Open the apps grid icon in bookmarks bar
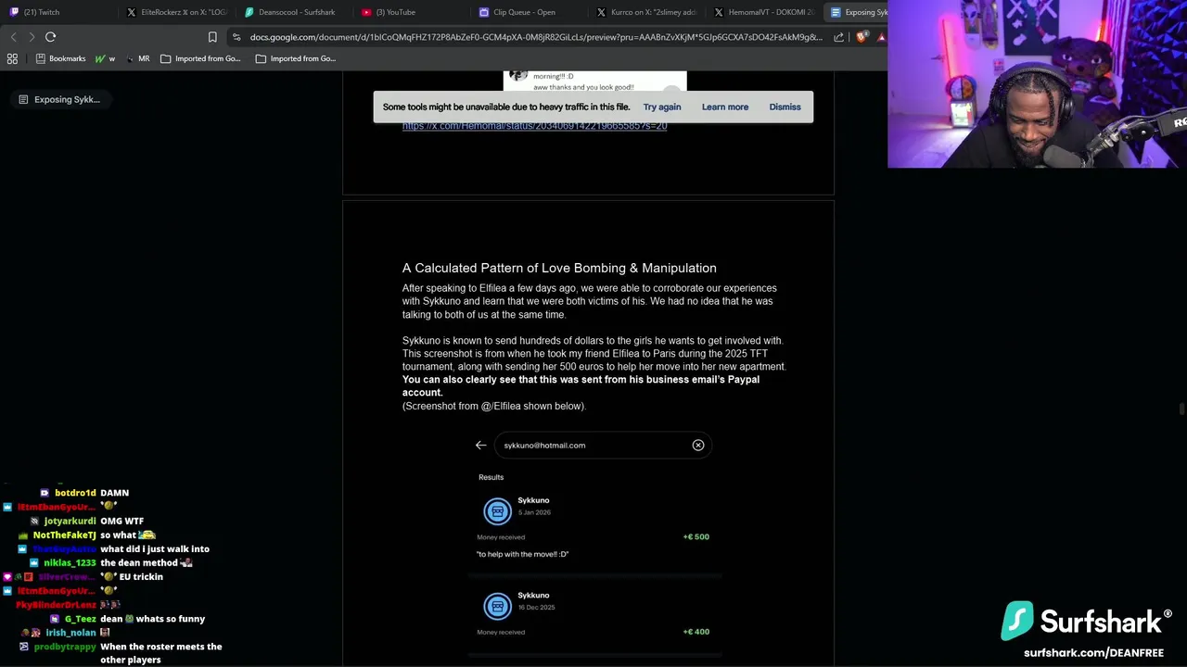Viewport: 1187px width, 667px height. (12, 58)
